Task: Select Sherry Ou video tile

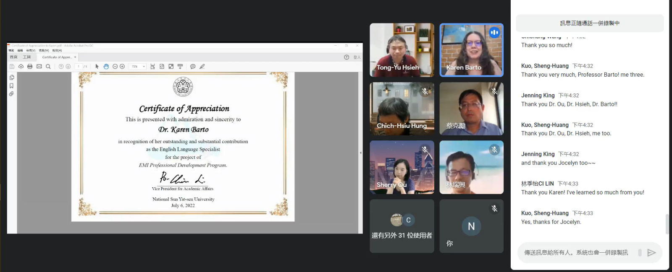Action: click(x=402, y=167)
